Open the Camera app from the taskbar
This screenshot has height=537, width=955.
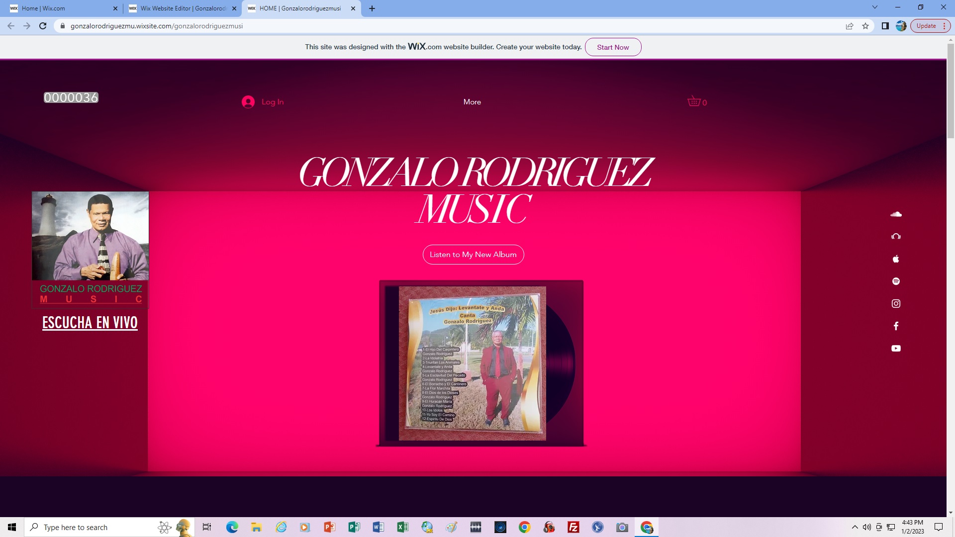[x=622, y=527]
